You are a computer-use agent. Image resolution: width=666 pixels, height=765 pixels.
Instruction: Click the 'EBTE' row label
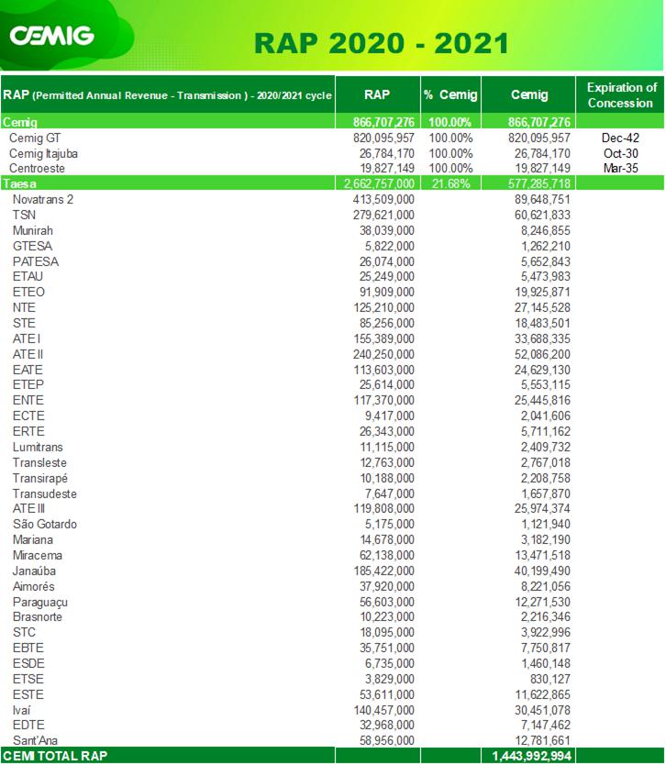pyautogui.click(x=28, y=649)
